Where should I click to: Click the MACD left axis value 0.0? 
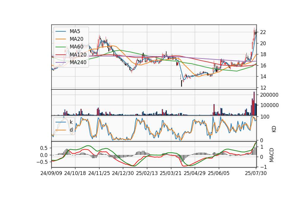pos(44,155)
